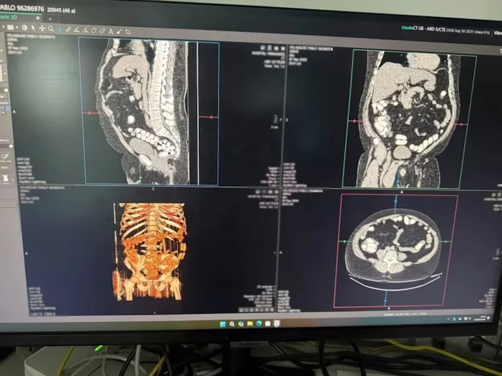Click left red crosshair handle in coronal view
The height and width of the screenshot is (376, 502).
(354, 121)
